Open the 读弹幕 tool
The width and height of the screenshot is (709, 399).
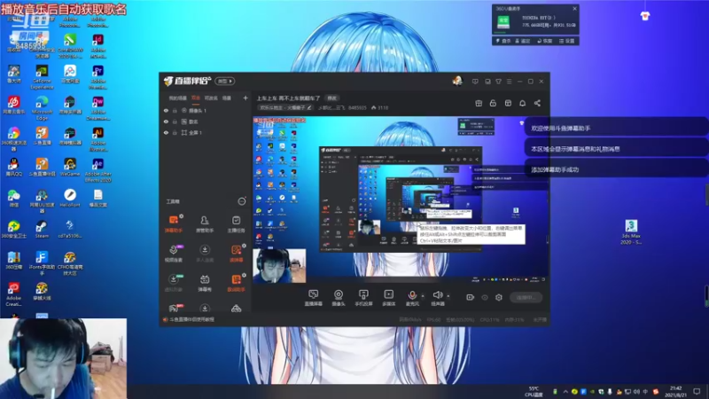tap(236, 254)
